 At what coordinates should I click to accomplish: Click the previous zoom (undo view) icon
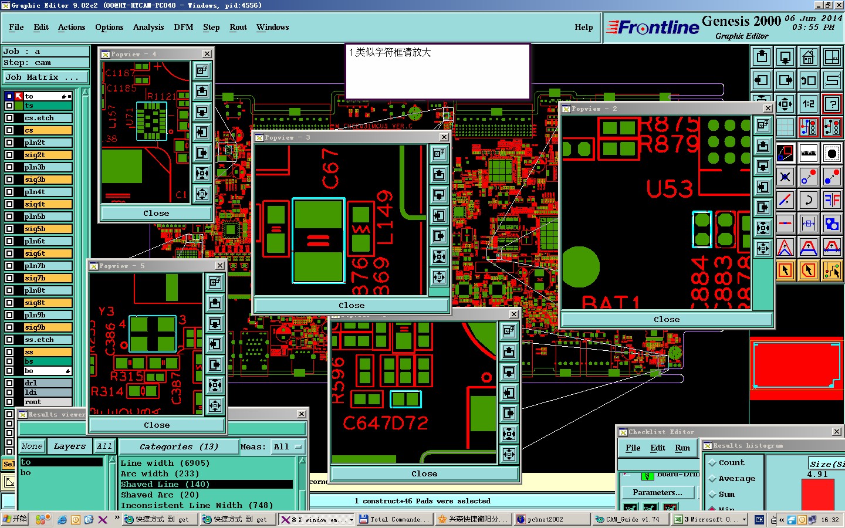[x=809, y=80]
